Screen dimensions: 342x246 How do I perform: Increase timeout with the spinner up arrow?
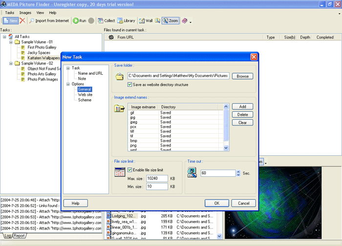[x=238, y=171]
